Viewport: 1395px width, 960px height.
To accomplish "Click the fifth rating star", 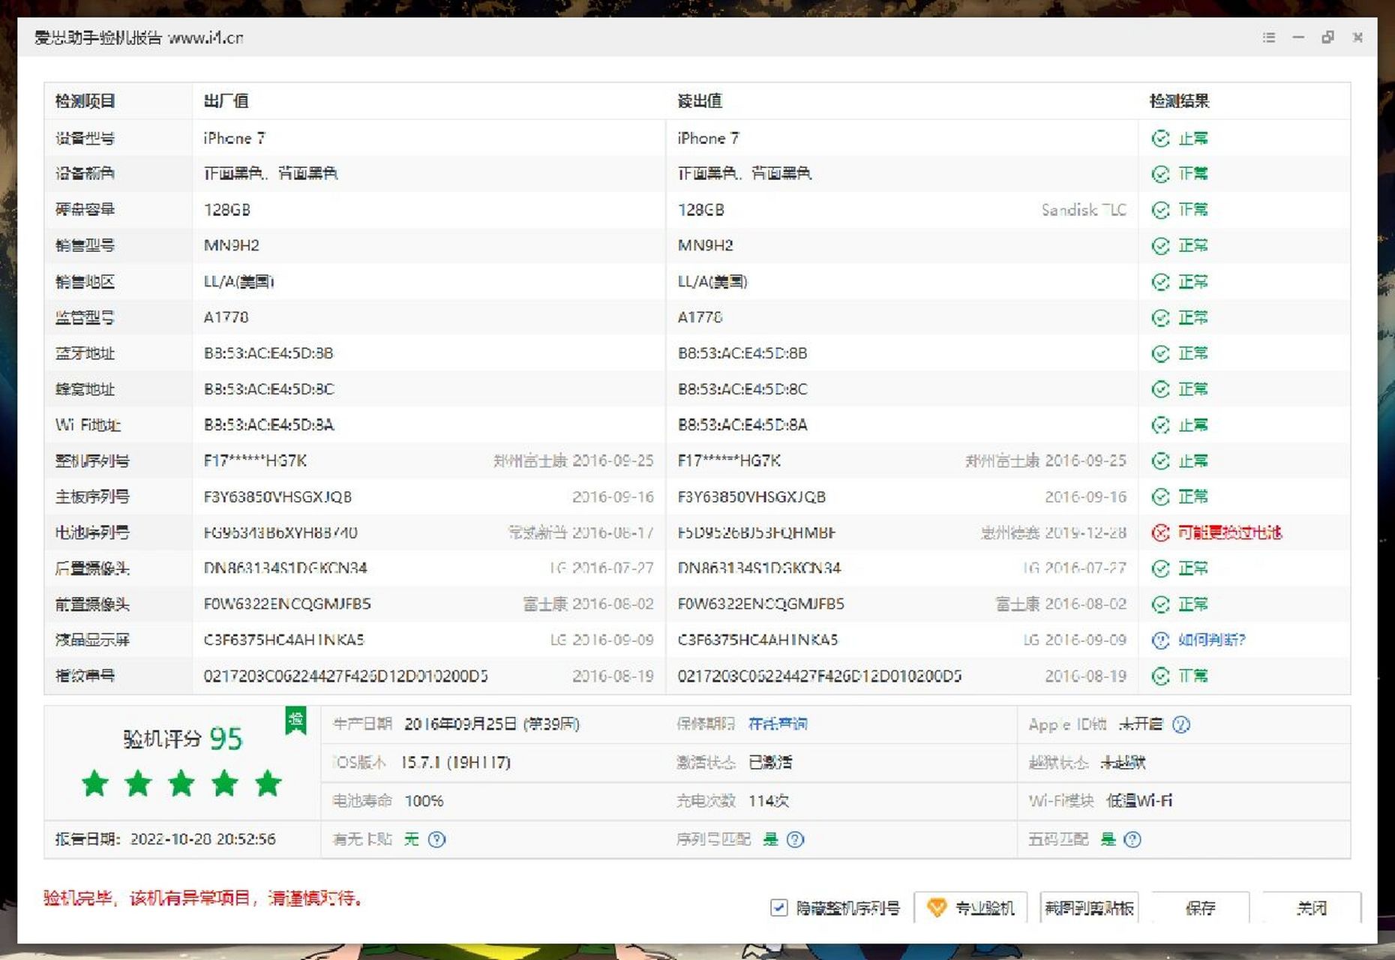I will 268,784.
